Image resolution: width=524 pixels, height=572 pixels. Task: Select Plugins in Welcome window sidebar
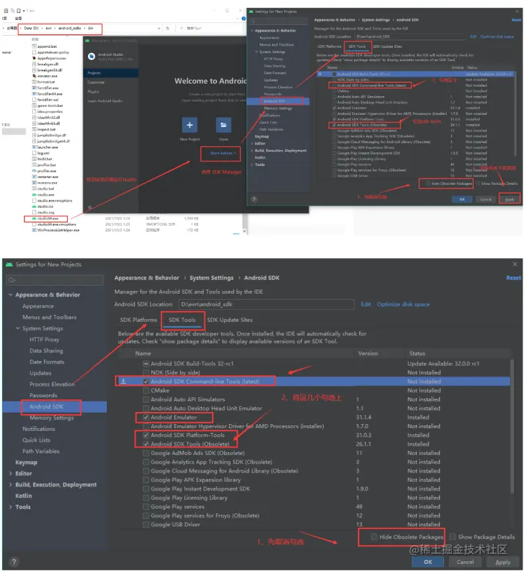click(x=93, y=91)
